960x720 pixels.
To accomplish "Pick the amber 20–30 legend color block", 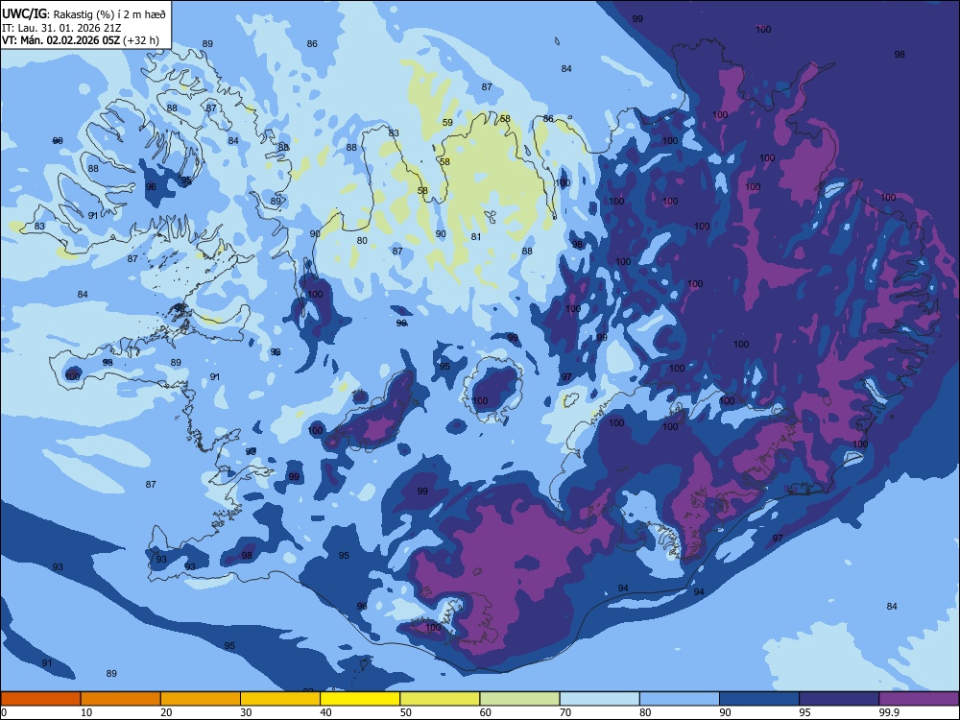I will (x=201, y=699).
